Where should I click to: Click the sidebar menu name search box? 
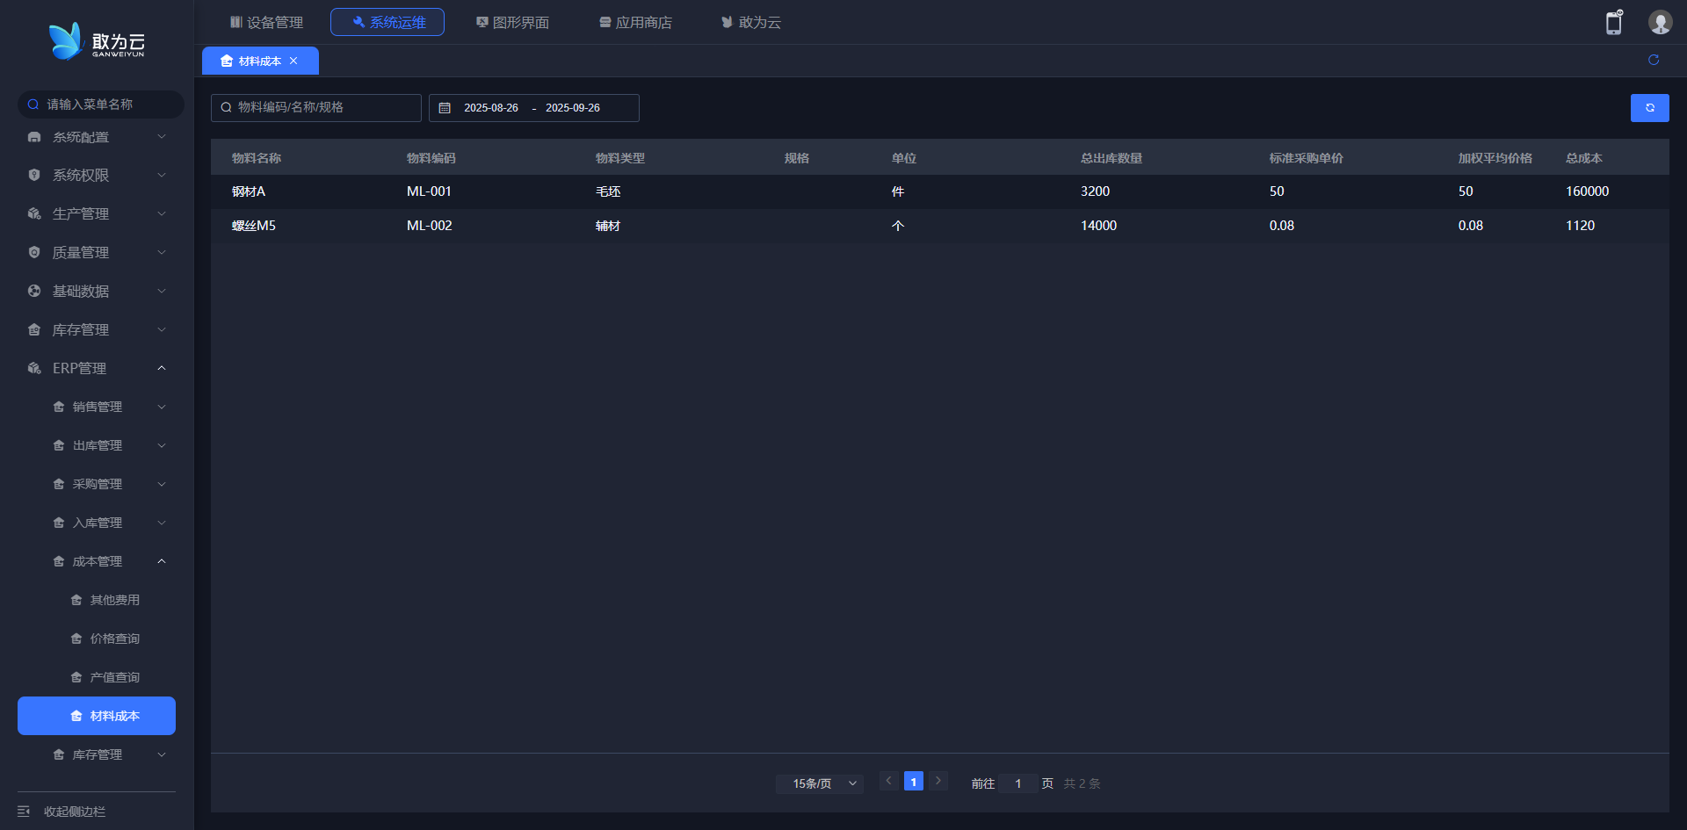point(101,105)
